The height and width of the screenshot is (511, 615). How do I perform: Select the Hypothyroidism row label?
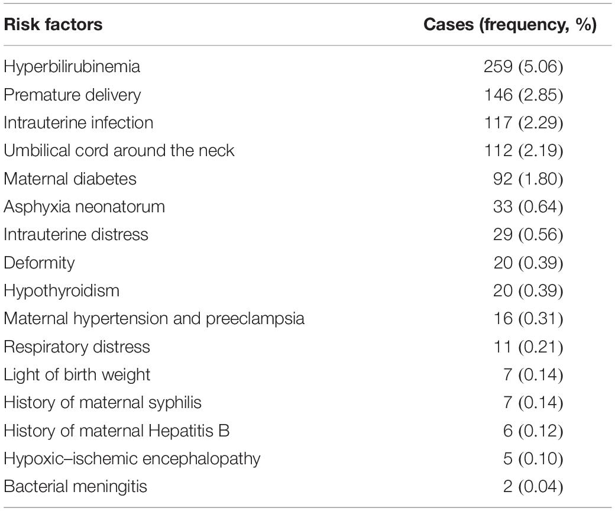point(61,292)
